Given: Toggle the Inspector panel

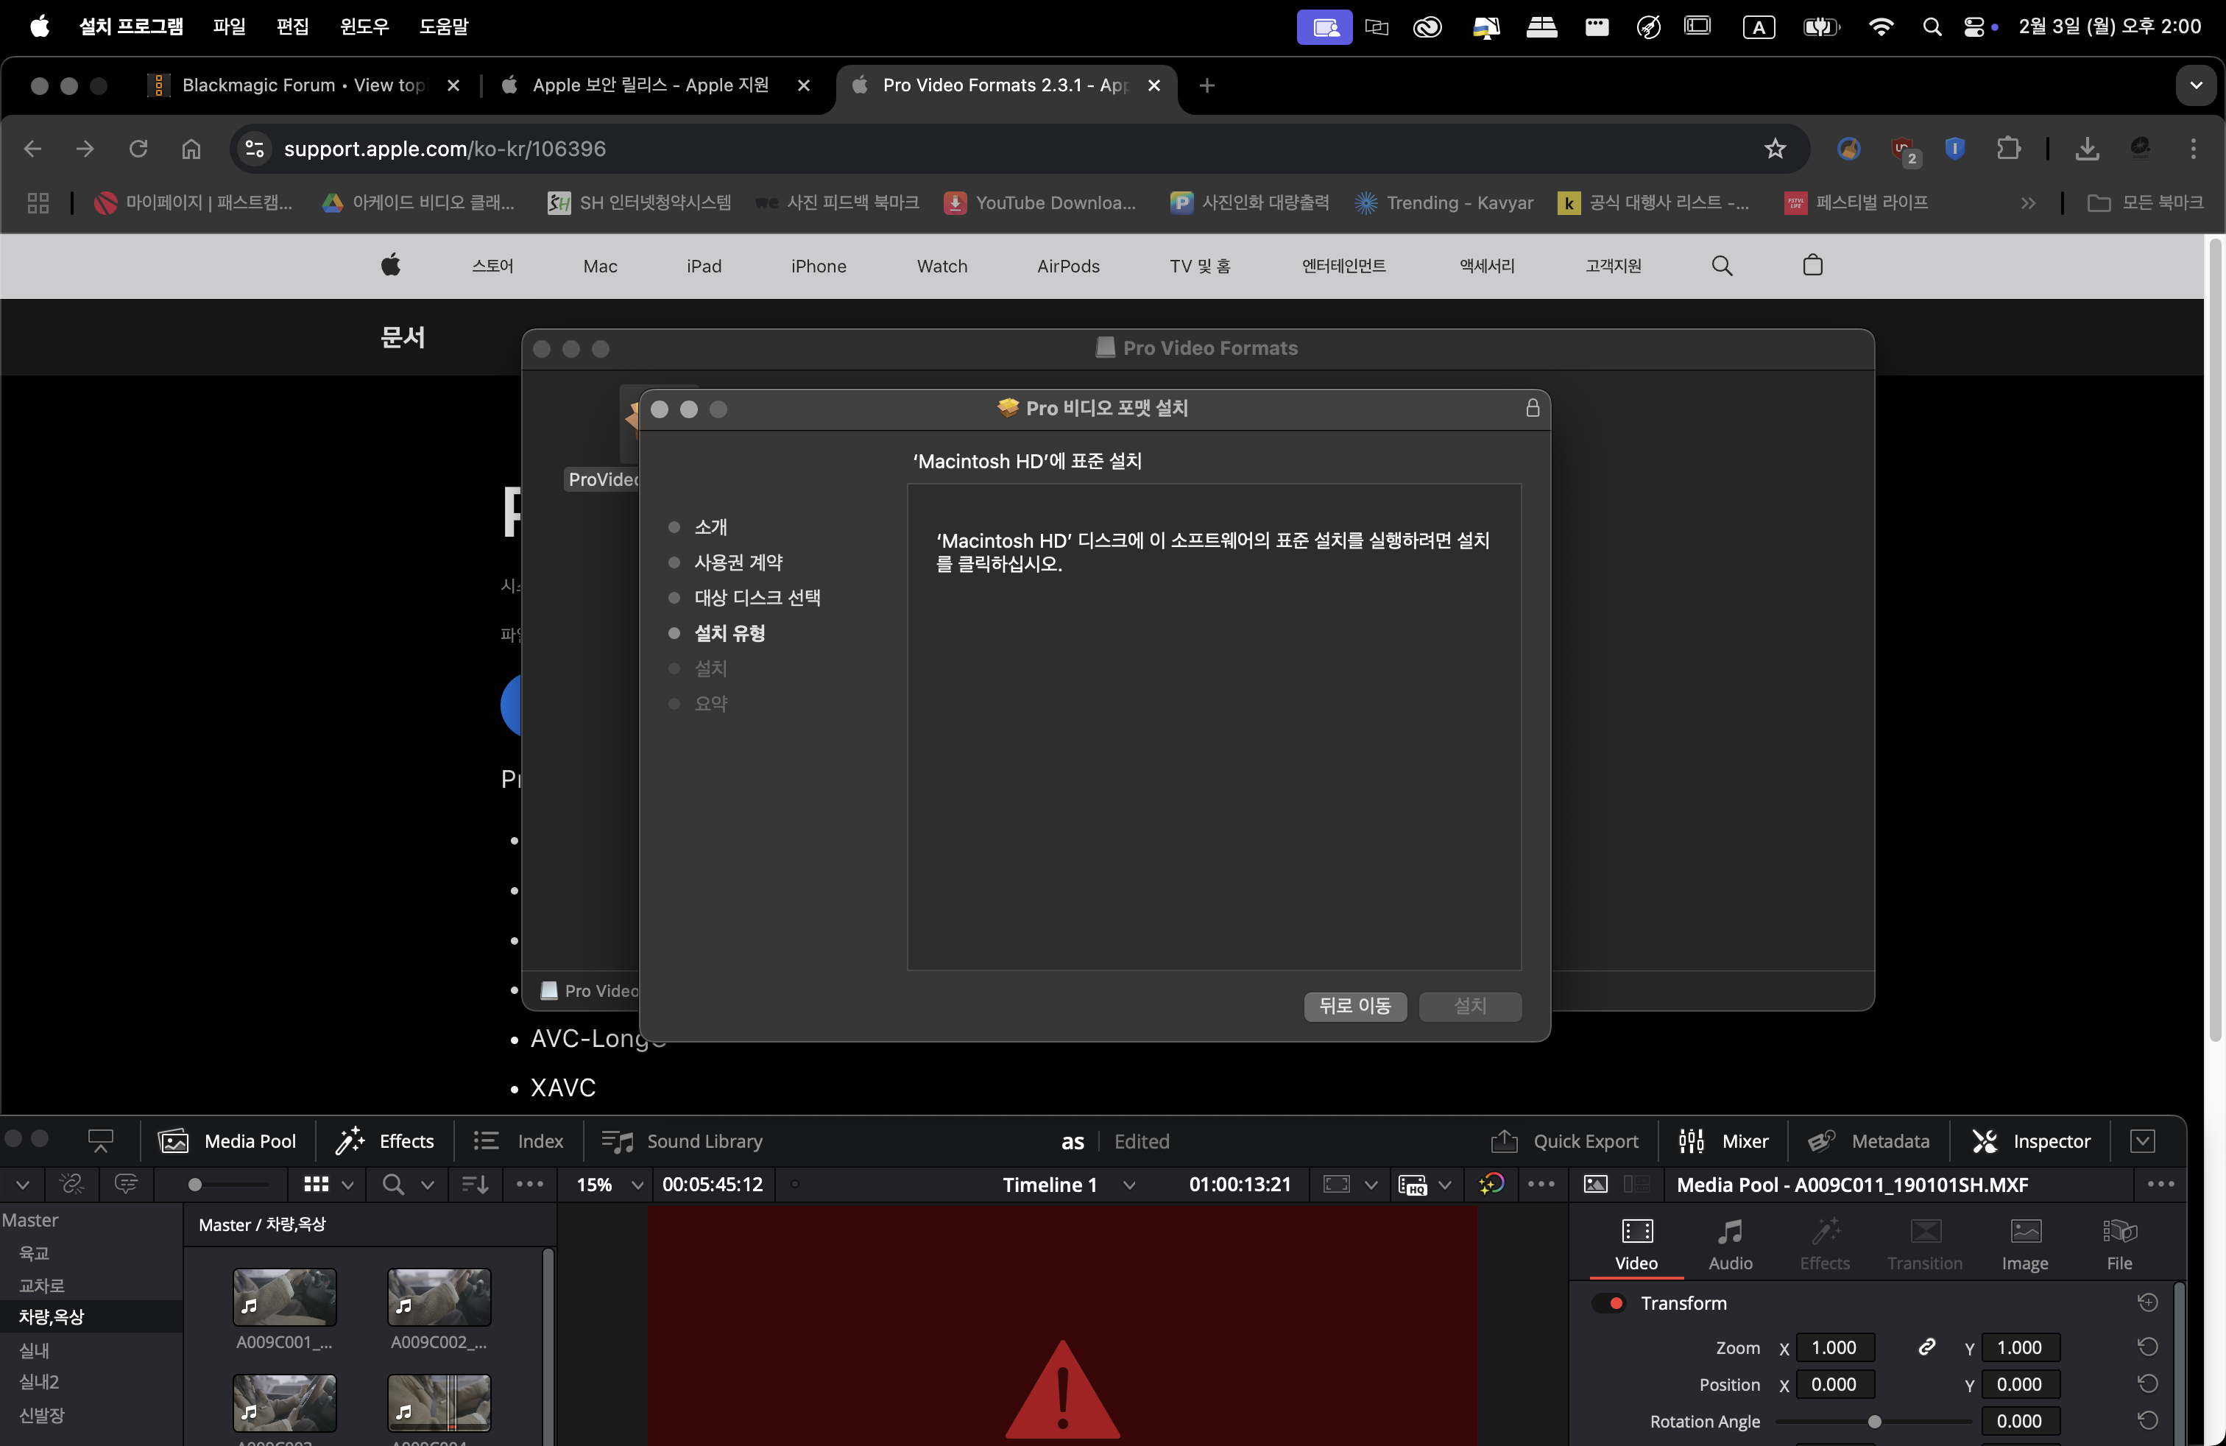Looking at the screenshot, I should click(2030, 1141).
